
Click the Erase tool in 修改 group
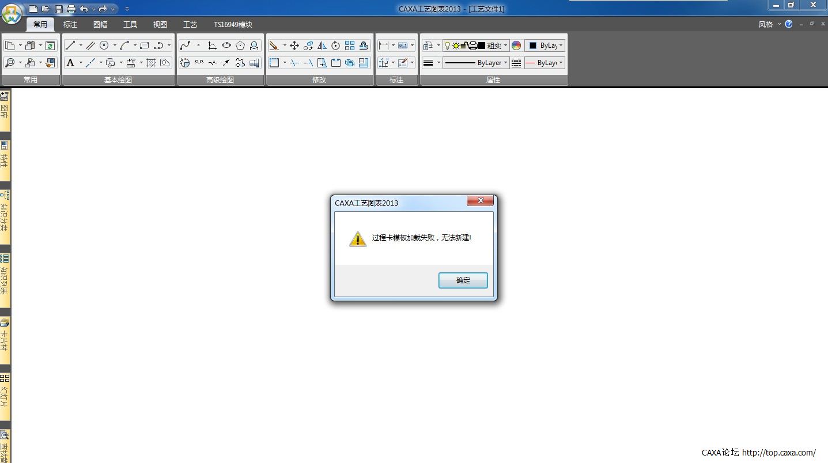(274, 45)
